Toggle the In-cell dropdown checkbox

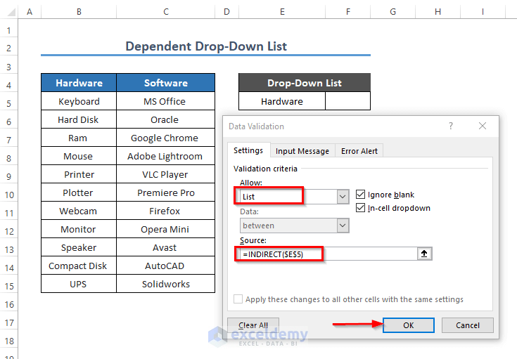click(x=360, y=207)
